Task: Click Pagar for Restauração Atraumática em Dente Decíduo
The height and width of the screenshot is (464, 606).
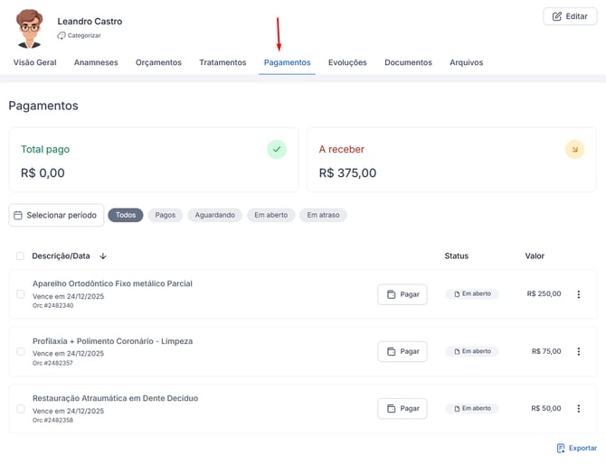Action: (x=402, y=408)
